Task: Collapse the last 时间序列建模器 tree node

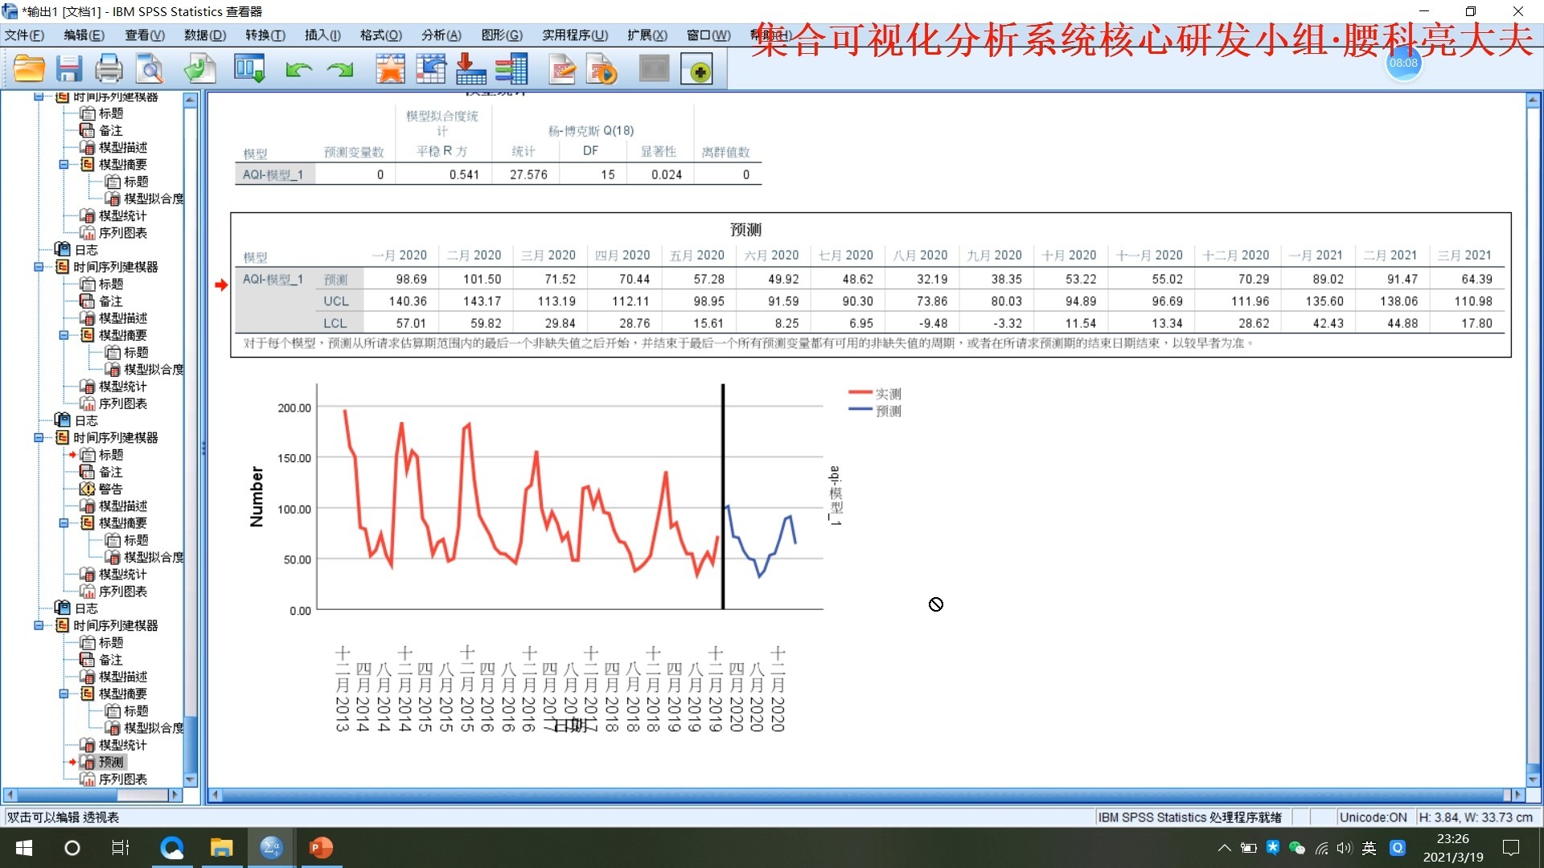Action: click(39, 625)
